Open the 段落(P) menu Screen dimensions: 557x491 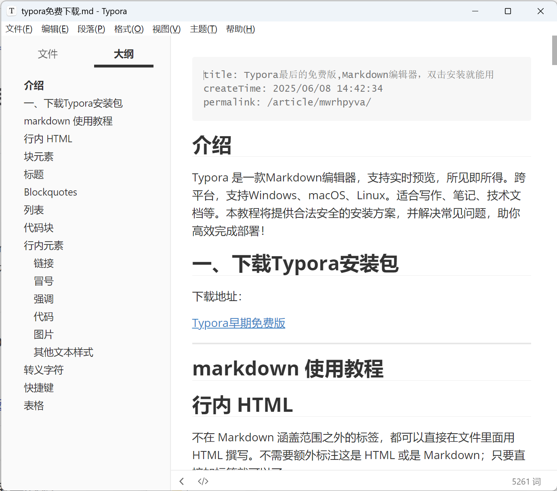91,29
